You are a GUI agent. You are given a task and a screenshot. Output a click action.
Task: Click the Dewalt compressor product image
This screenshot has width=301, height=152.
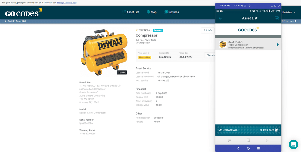click(104, 52)
